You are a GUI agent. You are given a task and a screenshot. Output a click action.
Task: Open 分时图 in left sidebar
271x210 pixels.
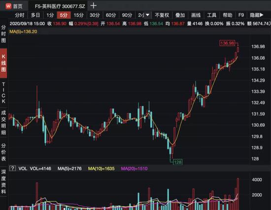click(3, 34)
